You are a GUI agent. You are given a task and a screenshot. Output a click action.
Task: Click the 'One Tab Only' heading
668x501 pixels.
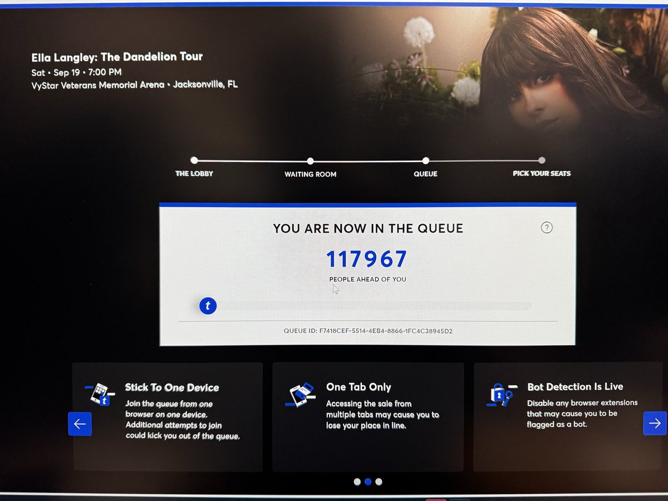tap(358, 387)
